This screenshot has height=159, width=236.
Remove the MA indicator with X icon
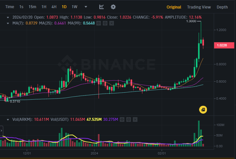point(112,23)
